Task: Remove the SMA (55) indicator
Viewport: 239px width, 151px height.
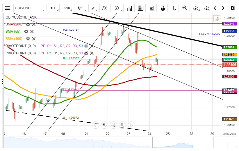Action: (32, 32)
